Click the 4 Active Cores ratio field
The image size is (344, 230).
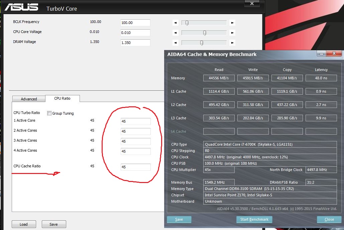coord(136,151)
